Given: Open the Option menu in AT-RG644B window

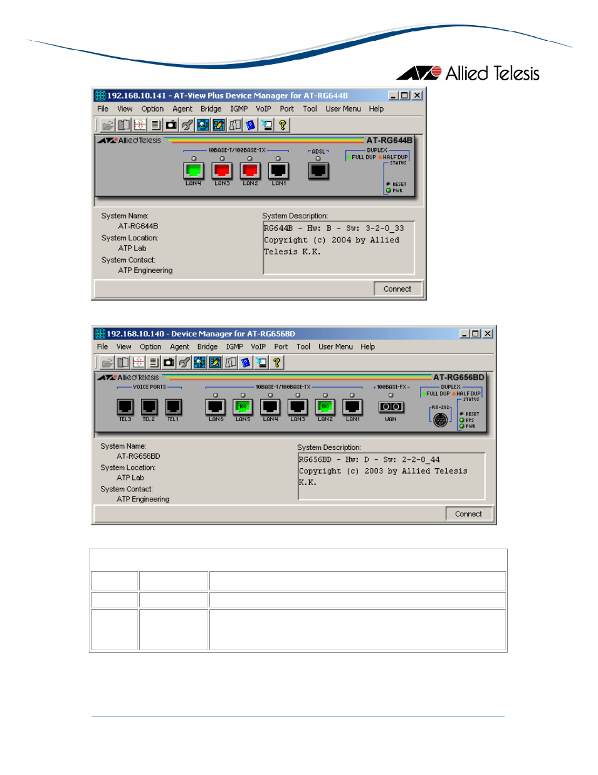Looking at the screenshot, I should coord(152,109).
